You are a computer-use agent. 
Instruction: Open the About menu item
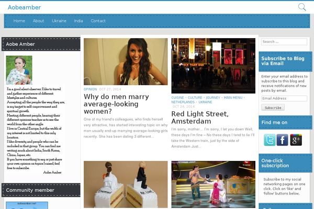(x=38, y=21)
